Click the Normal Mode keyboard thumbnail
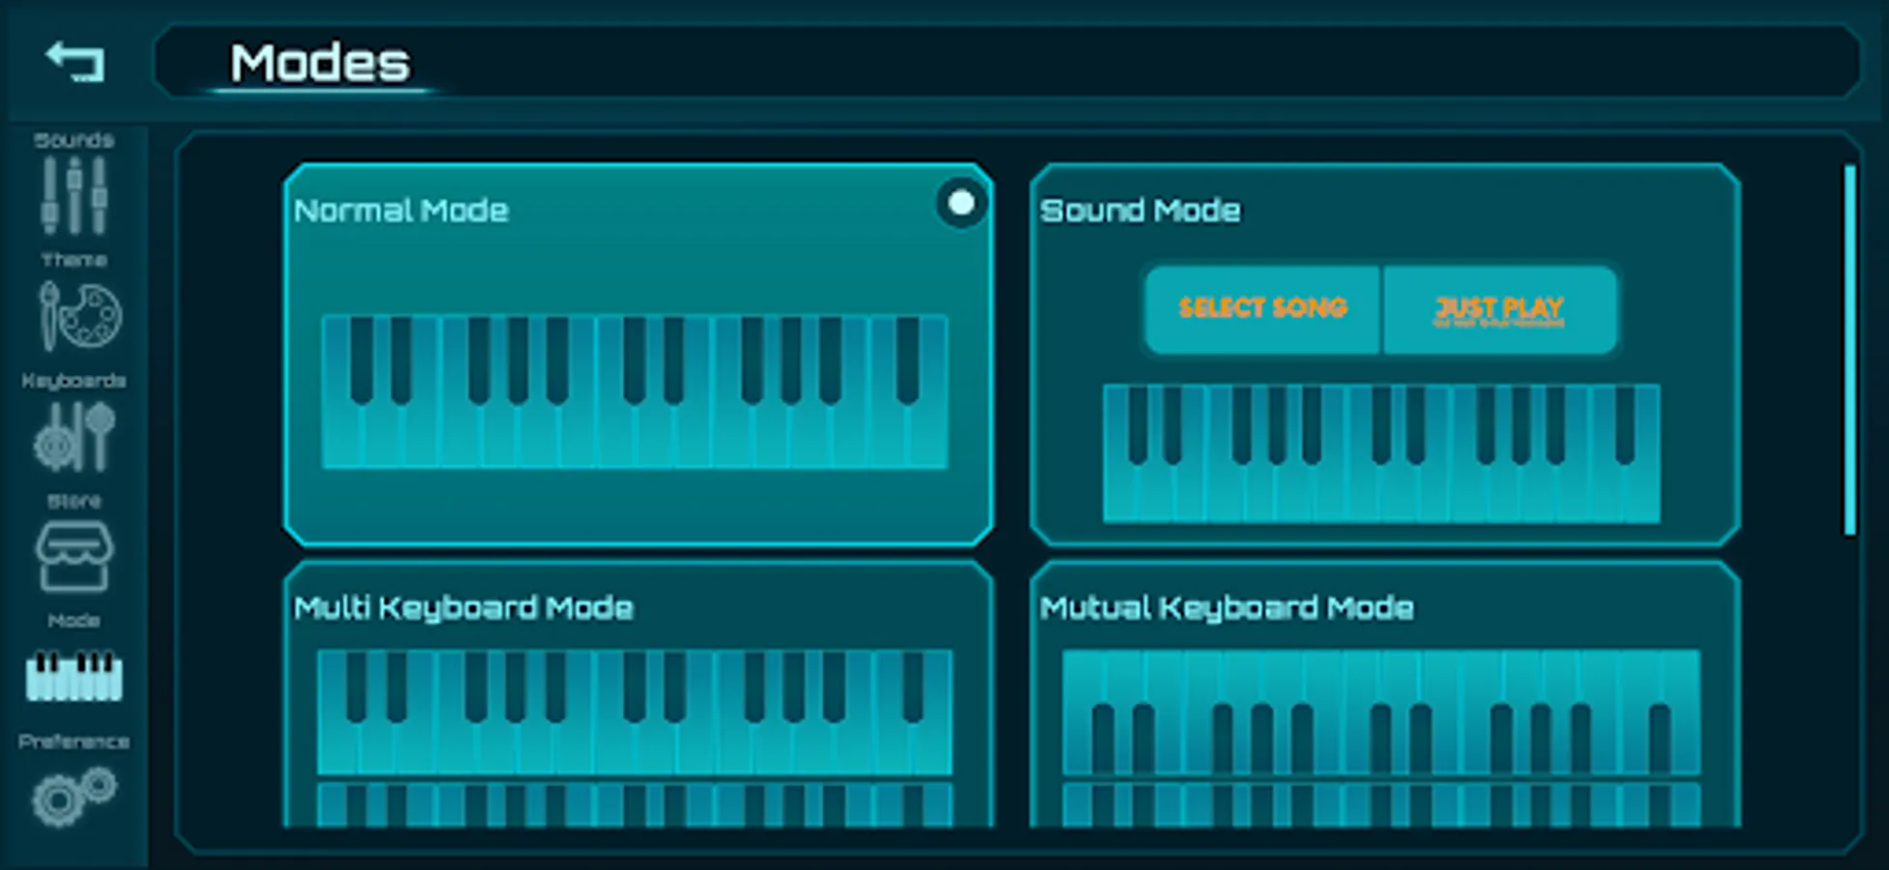The image size is (1889, 870). pyautogui.click(x=635, y=391)
